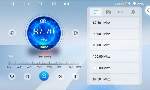Image resolution: width=150 pixels, height=90 pixels.
Task: Select the 98.00 Mhz preset
Action: 114,45
